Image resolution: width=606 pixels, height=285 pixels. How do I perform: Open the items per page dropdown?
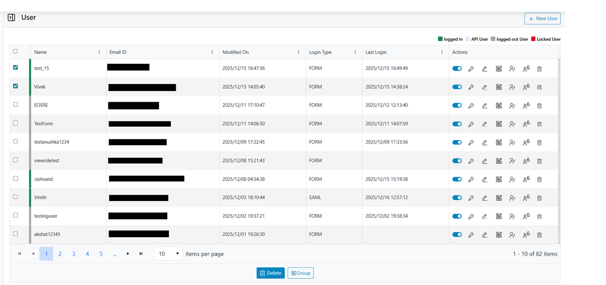(168, 254)
